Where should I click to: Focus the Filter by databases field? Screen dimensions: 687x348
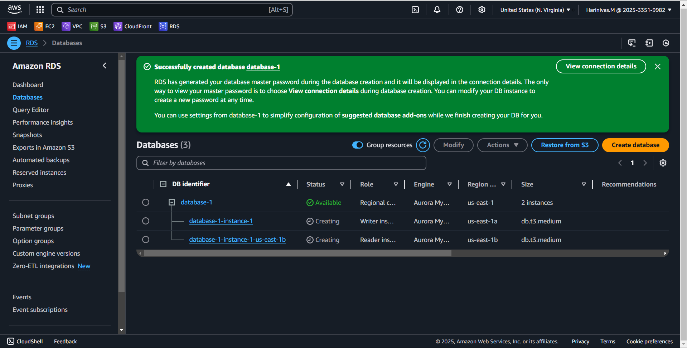281,163
